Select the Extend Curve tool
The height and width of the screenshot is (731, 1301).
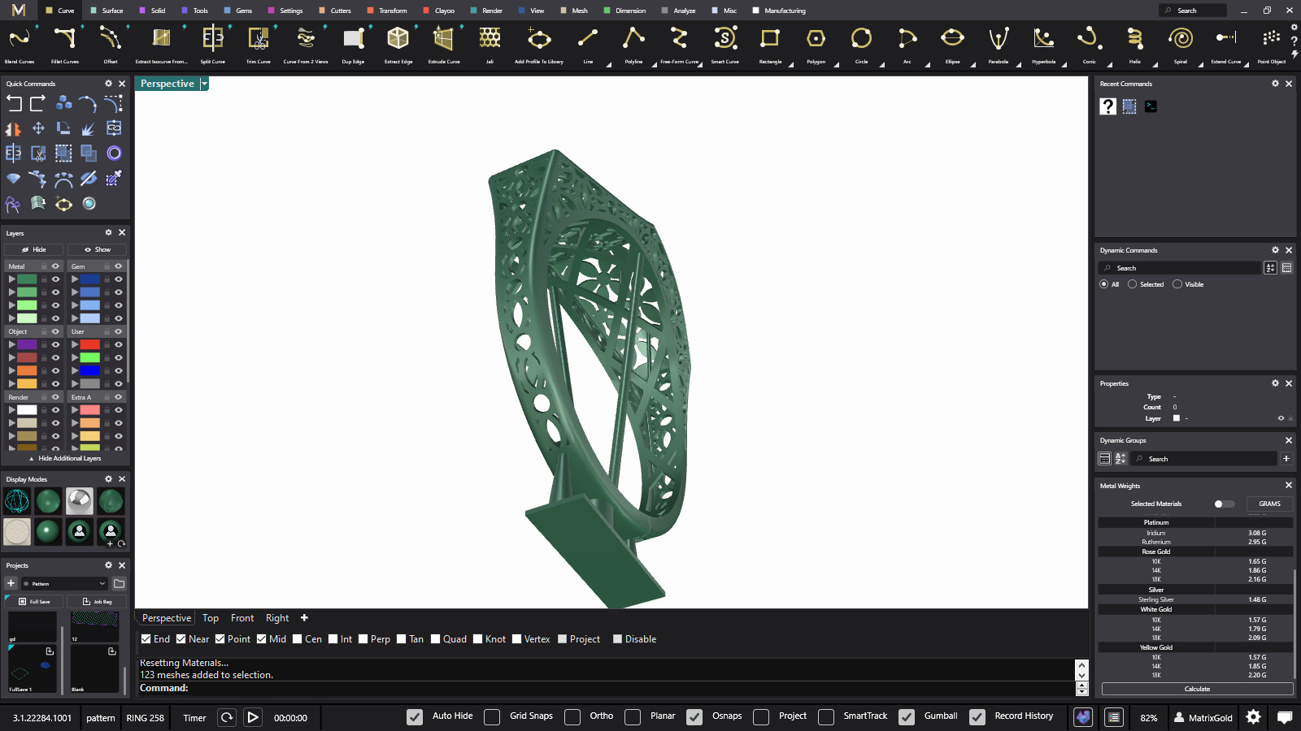1225,45
